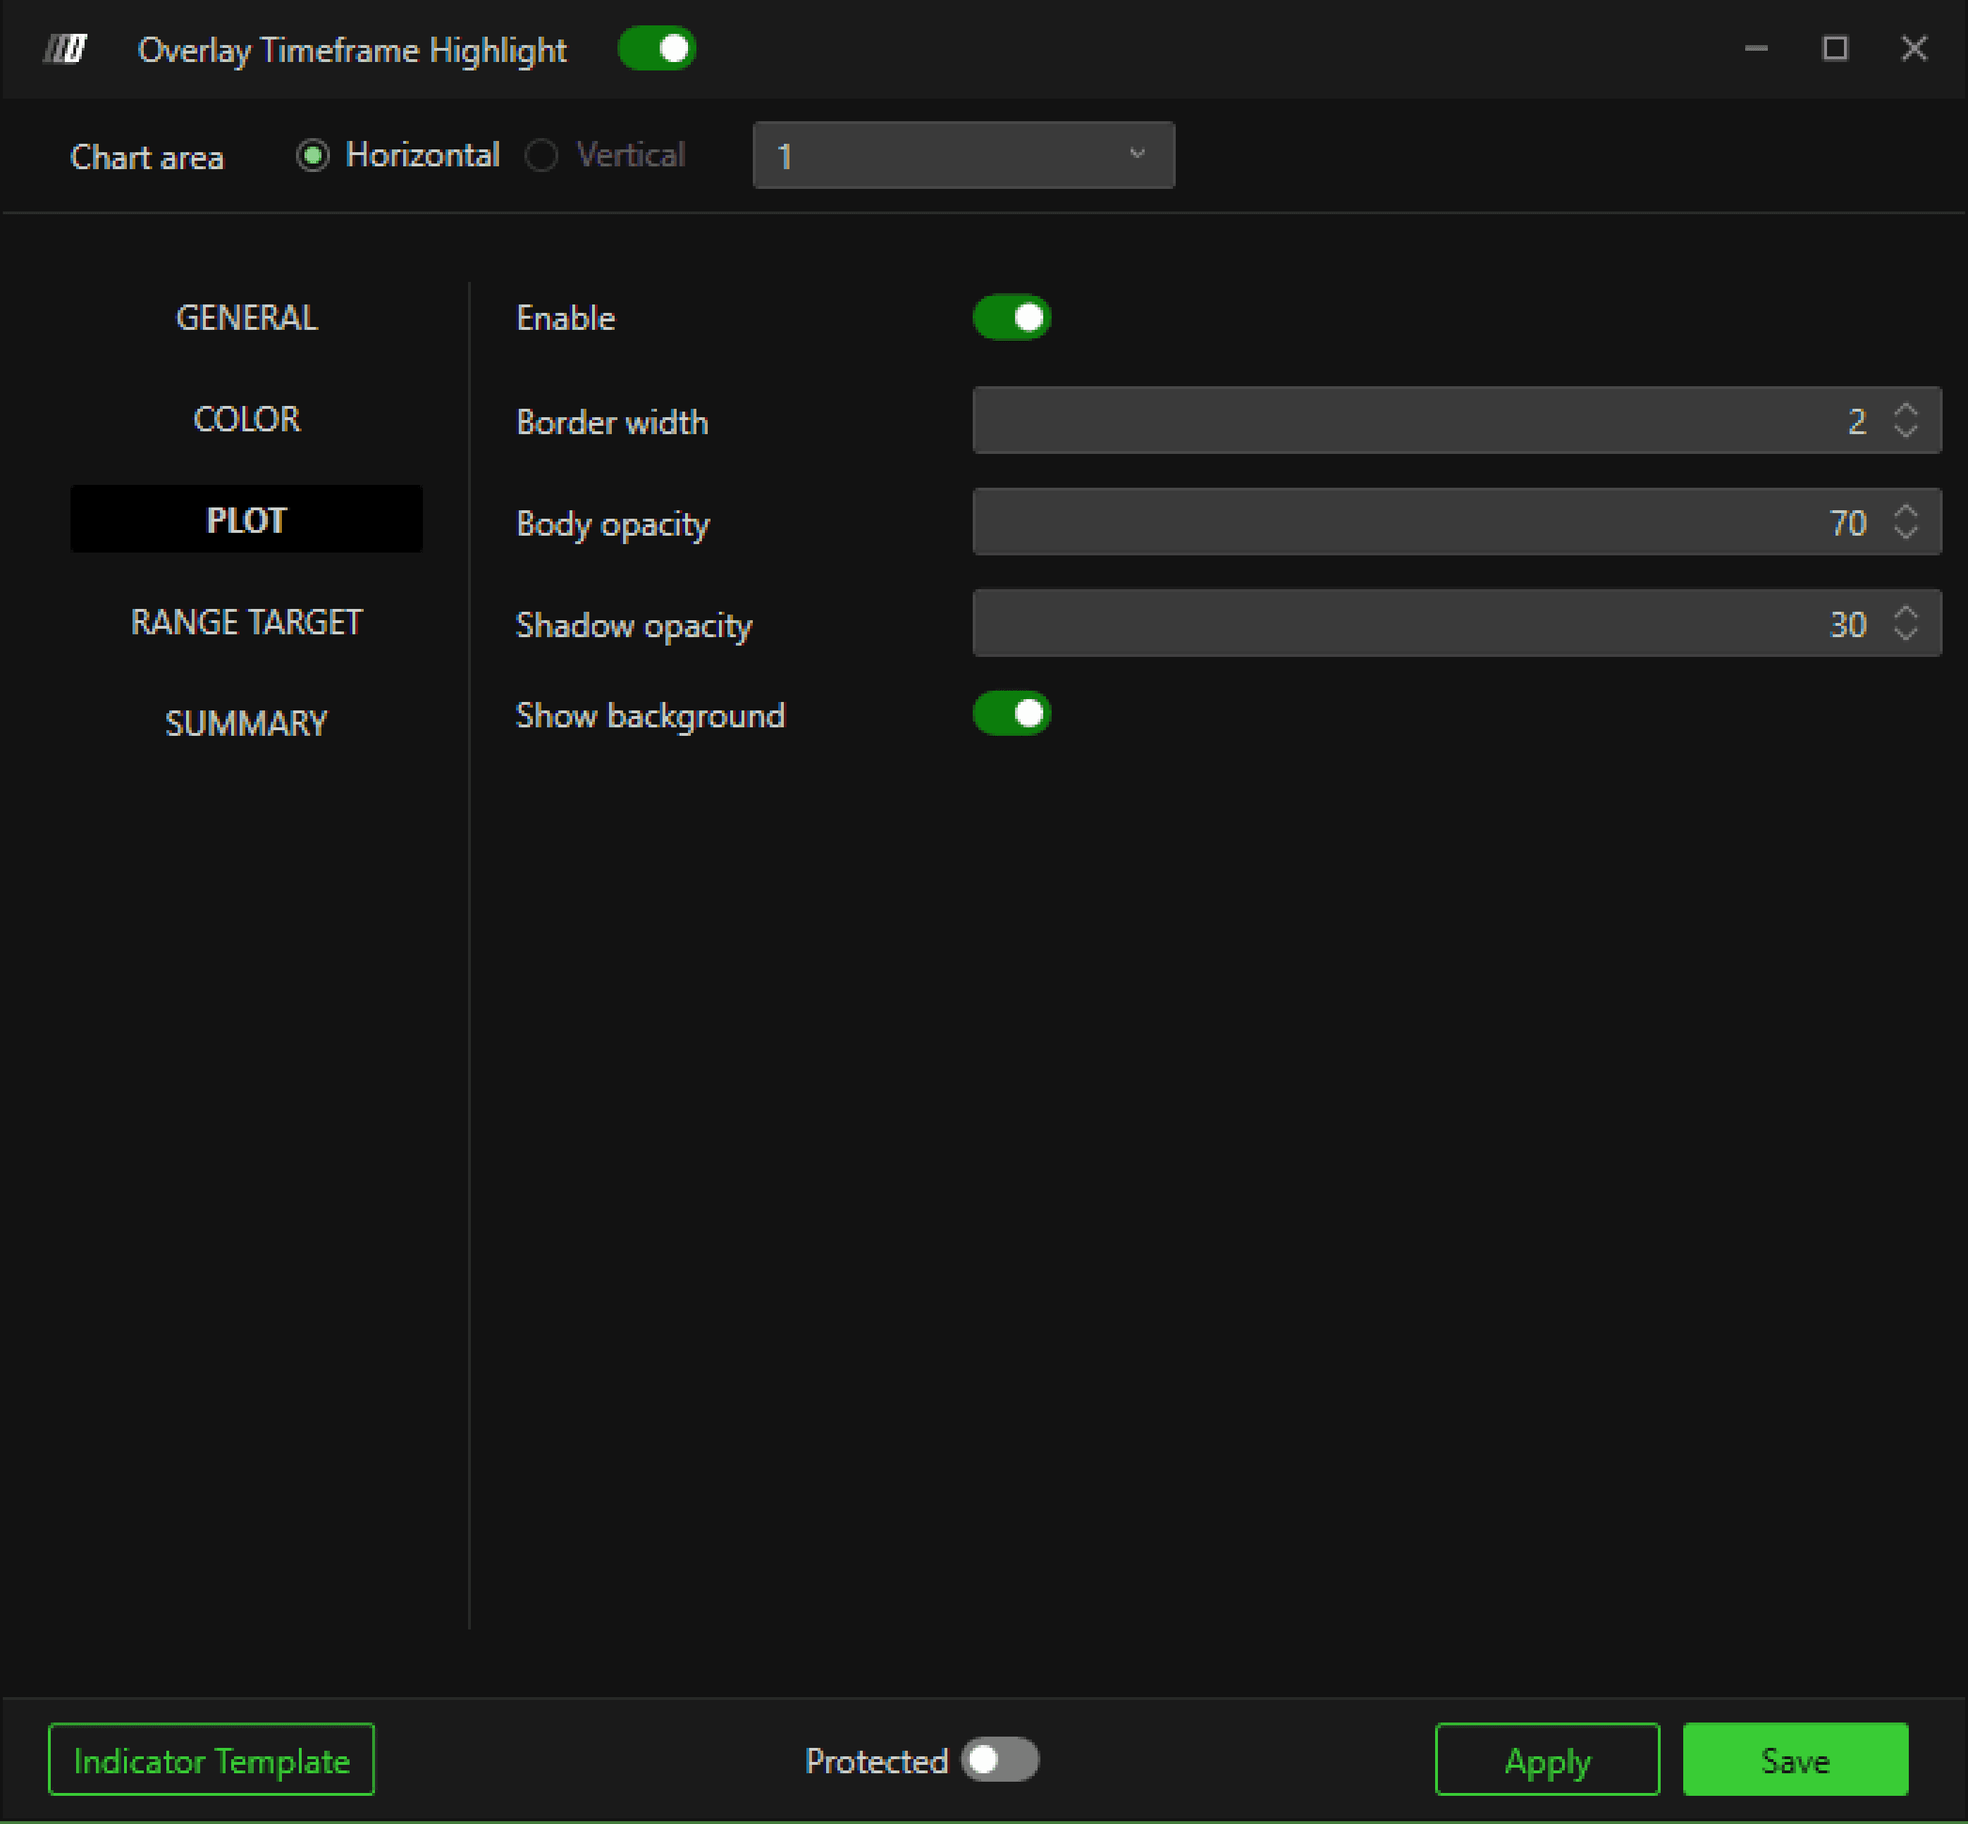Click the app logo icon in title bar
Screen dimensions: 1968x1824
click(x=65, y=49)
